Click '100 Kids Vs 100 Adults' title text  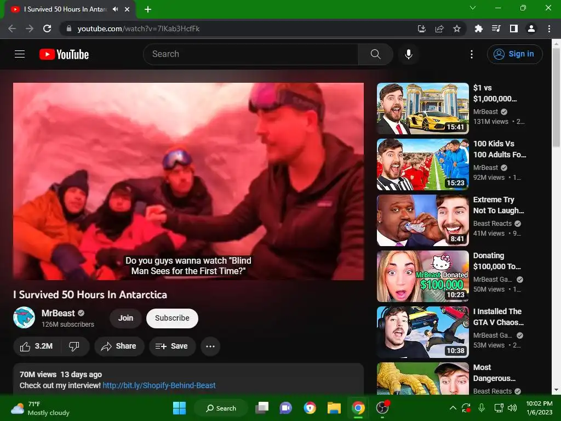500,149
